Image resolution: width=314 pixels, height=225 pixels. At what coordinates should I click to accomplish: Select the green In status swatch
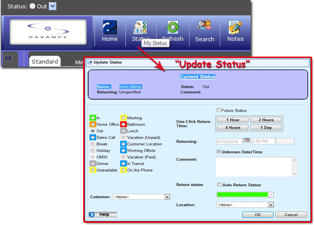(x=92, y=118)
